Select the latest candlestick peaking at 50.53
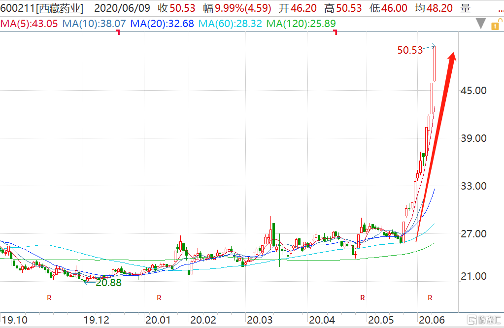The image size is (504, 328). coord(435,64)
